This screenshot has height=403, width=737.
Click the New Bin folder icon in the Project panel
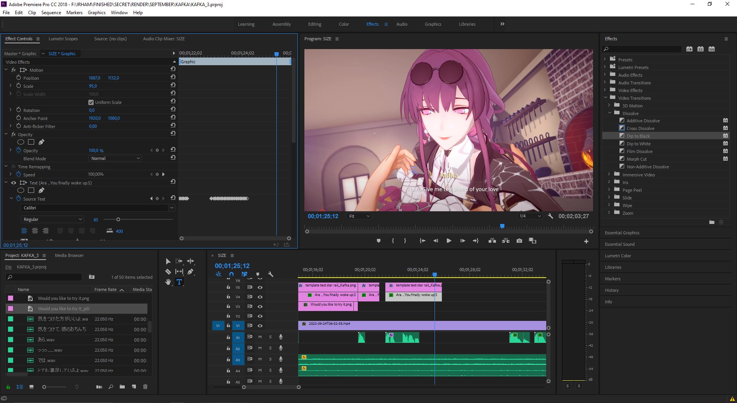pyautogui.click(x=122, y=387)
